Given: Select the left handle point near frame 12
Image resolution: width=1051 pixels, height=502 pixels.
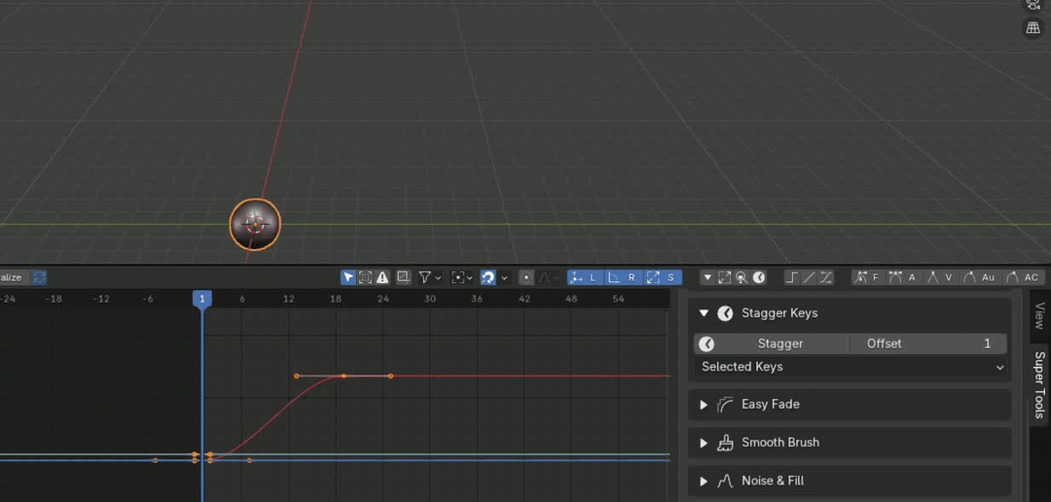Looking at the screenshot, I should coord(296,376).
